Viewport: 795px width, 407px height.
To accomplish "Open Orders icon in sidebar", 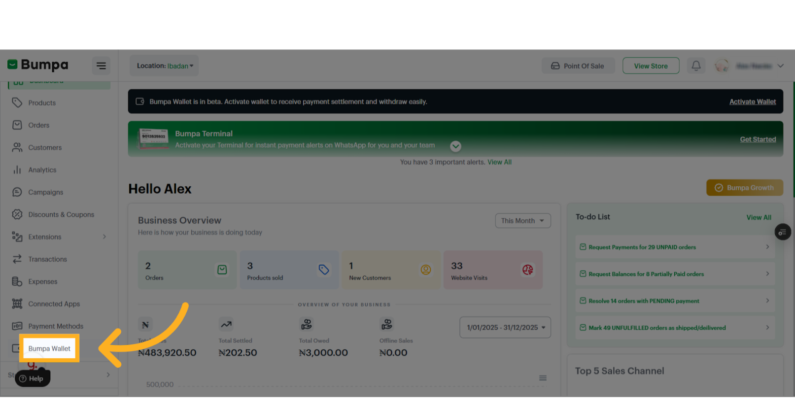I will pyautogui.click(x=17, y=125).
